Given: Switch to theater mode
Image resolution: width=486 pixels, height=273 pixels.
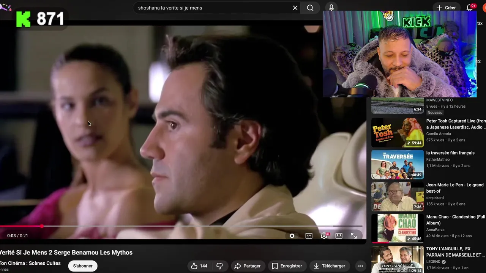Looking at the screenshot, I should pos(339,236).
